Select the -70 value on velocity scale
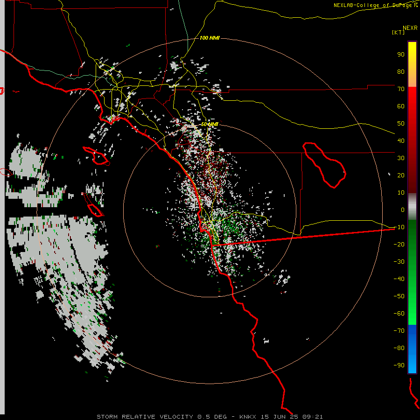The height and width of the screenshot is (420, 420). click(399, 331)
